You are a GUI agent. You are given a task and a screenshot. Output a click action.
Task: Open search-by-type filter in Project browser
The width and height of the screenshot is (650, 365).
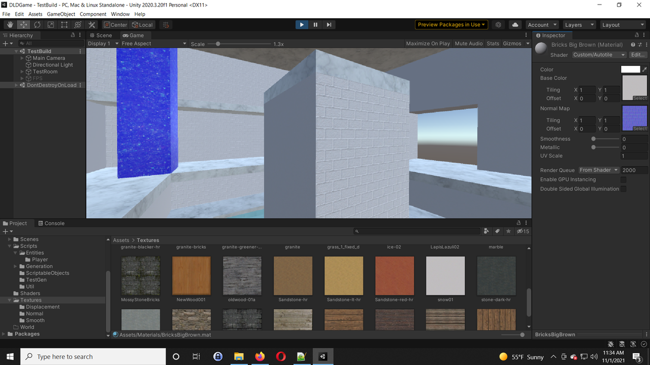(x=486, y=231)
